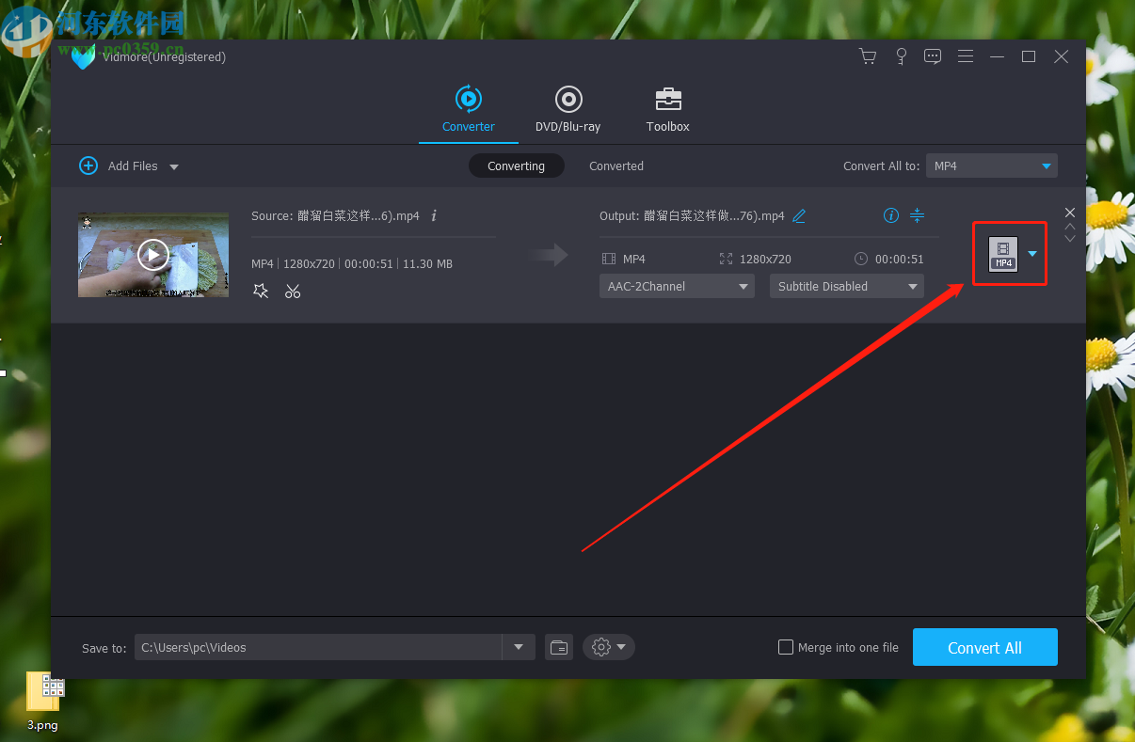Image resolution: width=1135 pixels, height=742 pixels.
Task: Open the output folder icon
Action: click(x=559, y=647)
